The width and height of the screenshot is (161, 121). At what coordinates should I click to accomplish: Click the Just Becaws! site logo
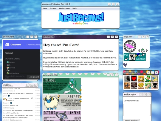click(81, 19)
